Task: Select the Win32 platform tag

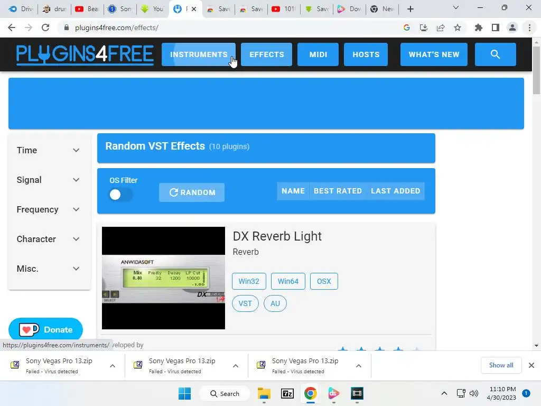Action: [249, 281]
